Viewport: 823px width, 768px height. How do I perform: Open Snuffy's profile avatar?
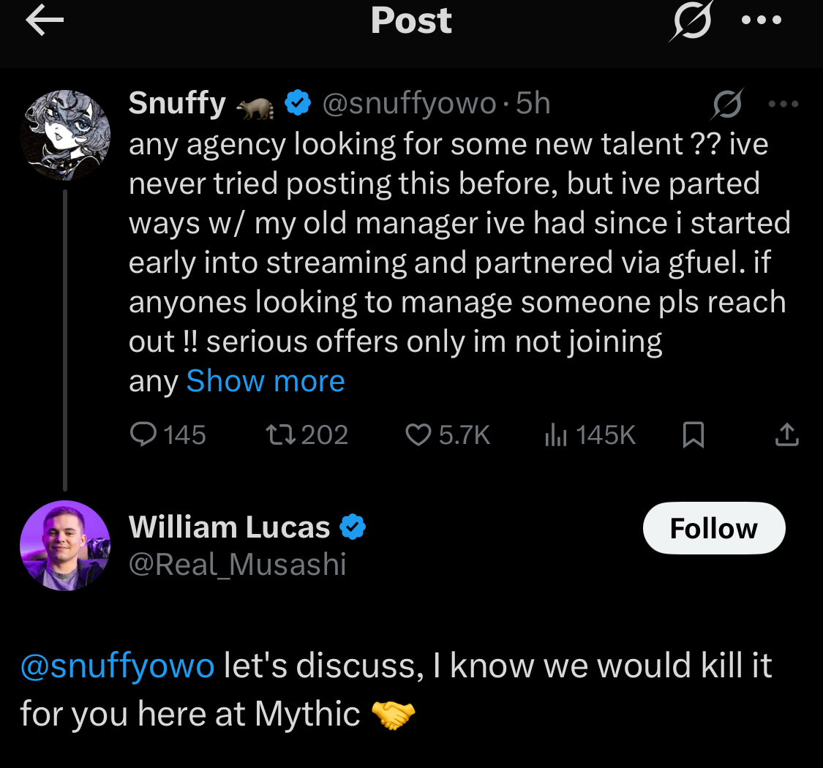coord(65,134)
